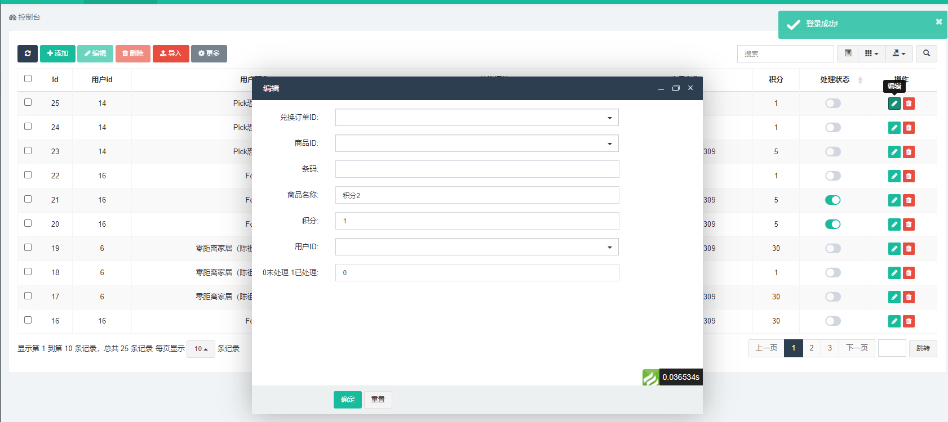Delete record with Id 21
The height and width of the screenshot is (422, 948).
(x=909, y=200)
